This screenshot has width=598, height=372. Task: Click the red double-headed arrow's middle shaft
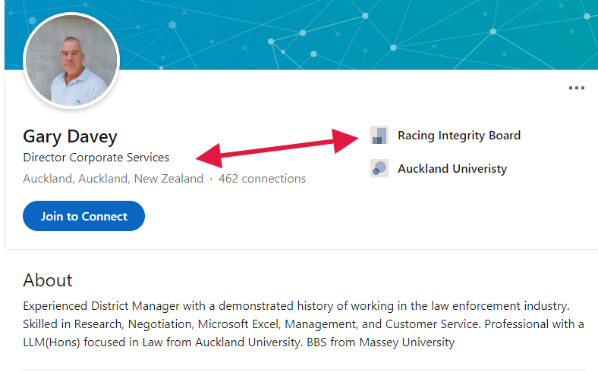click(277, 148)
